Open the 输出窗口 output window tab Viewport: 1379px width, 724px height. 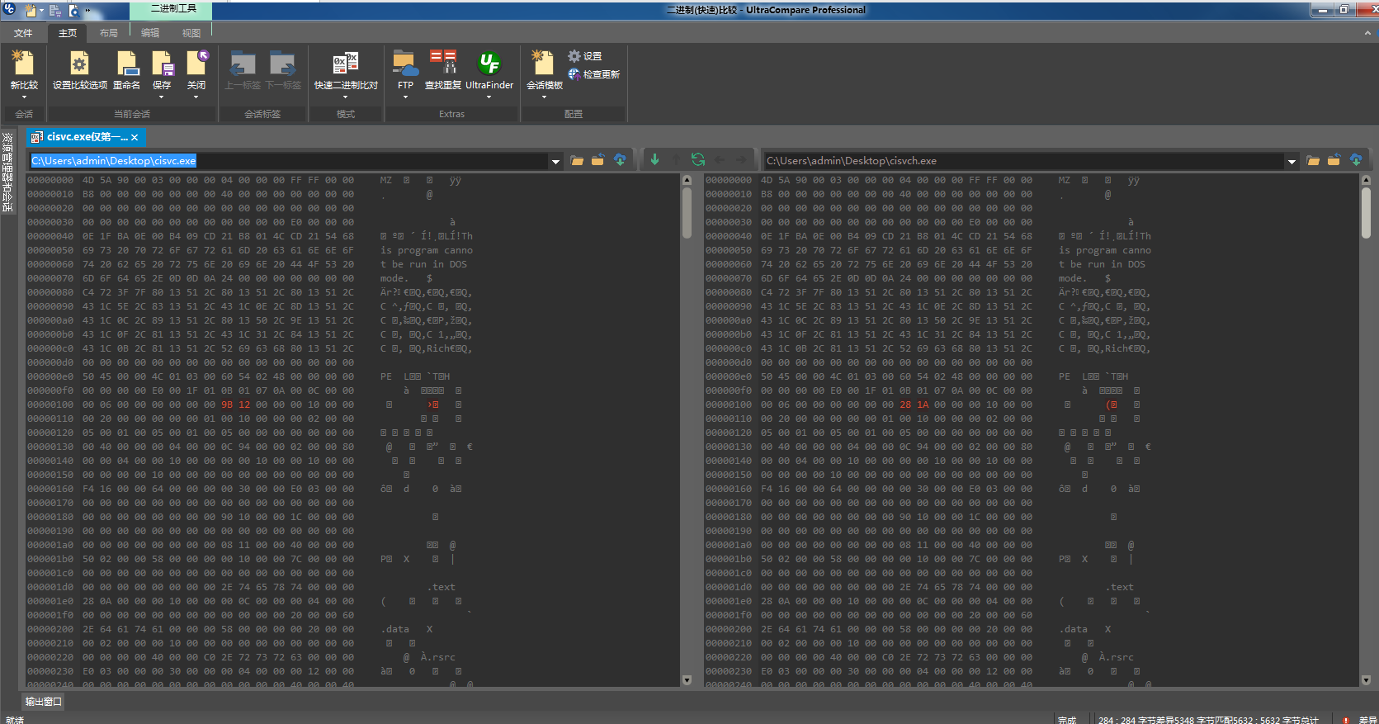click(x=43, y=702)
